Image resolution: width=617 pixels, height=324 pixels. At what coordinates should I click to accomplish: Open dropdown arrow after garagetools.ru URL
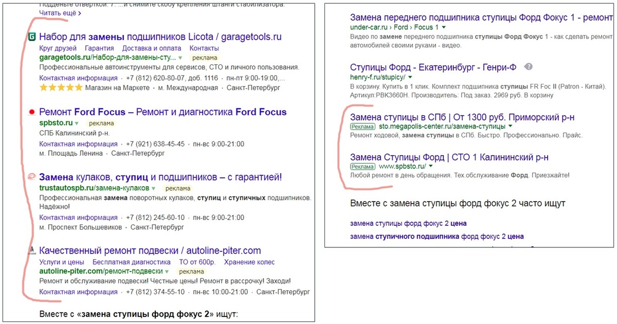click(180, 58)
